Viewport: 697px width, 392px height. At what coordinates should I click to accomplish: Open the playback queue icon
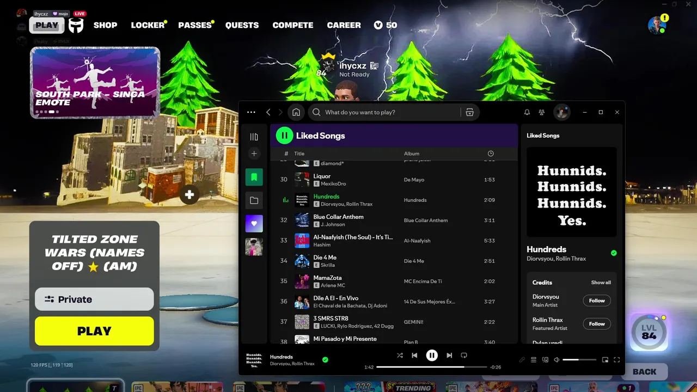pyautogui.click(x=534, y=360)
